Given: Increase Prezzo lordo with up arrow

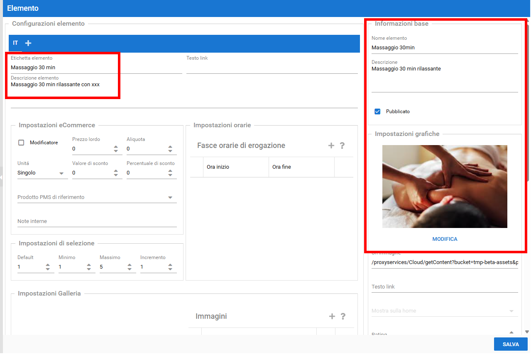Looking at the screenshot, I should point(116,146).
